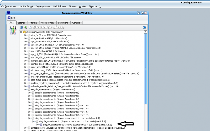Collapse the Classi di Anagrafe della Popolazione root node

tap(21, 32)
